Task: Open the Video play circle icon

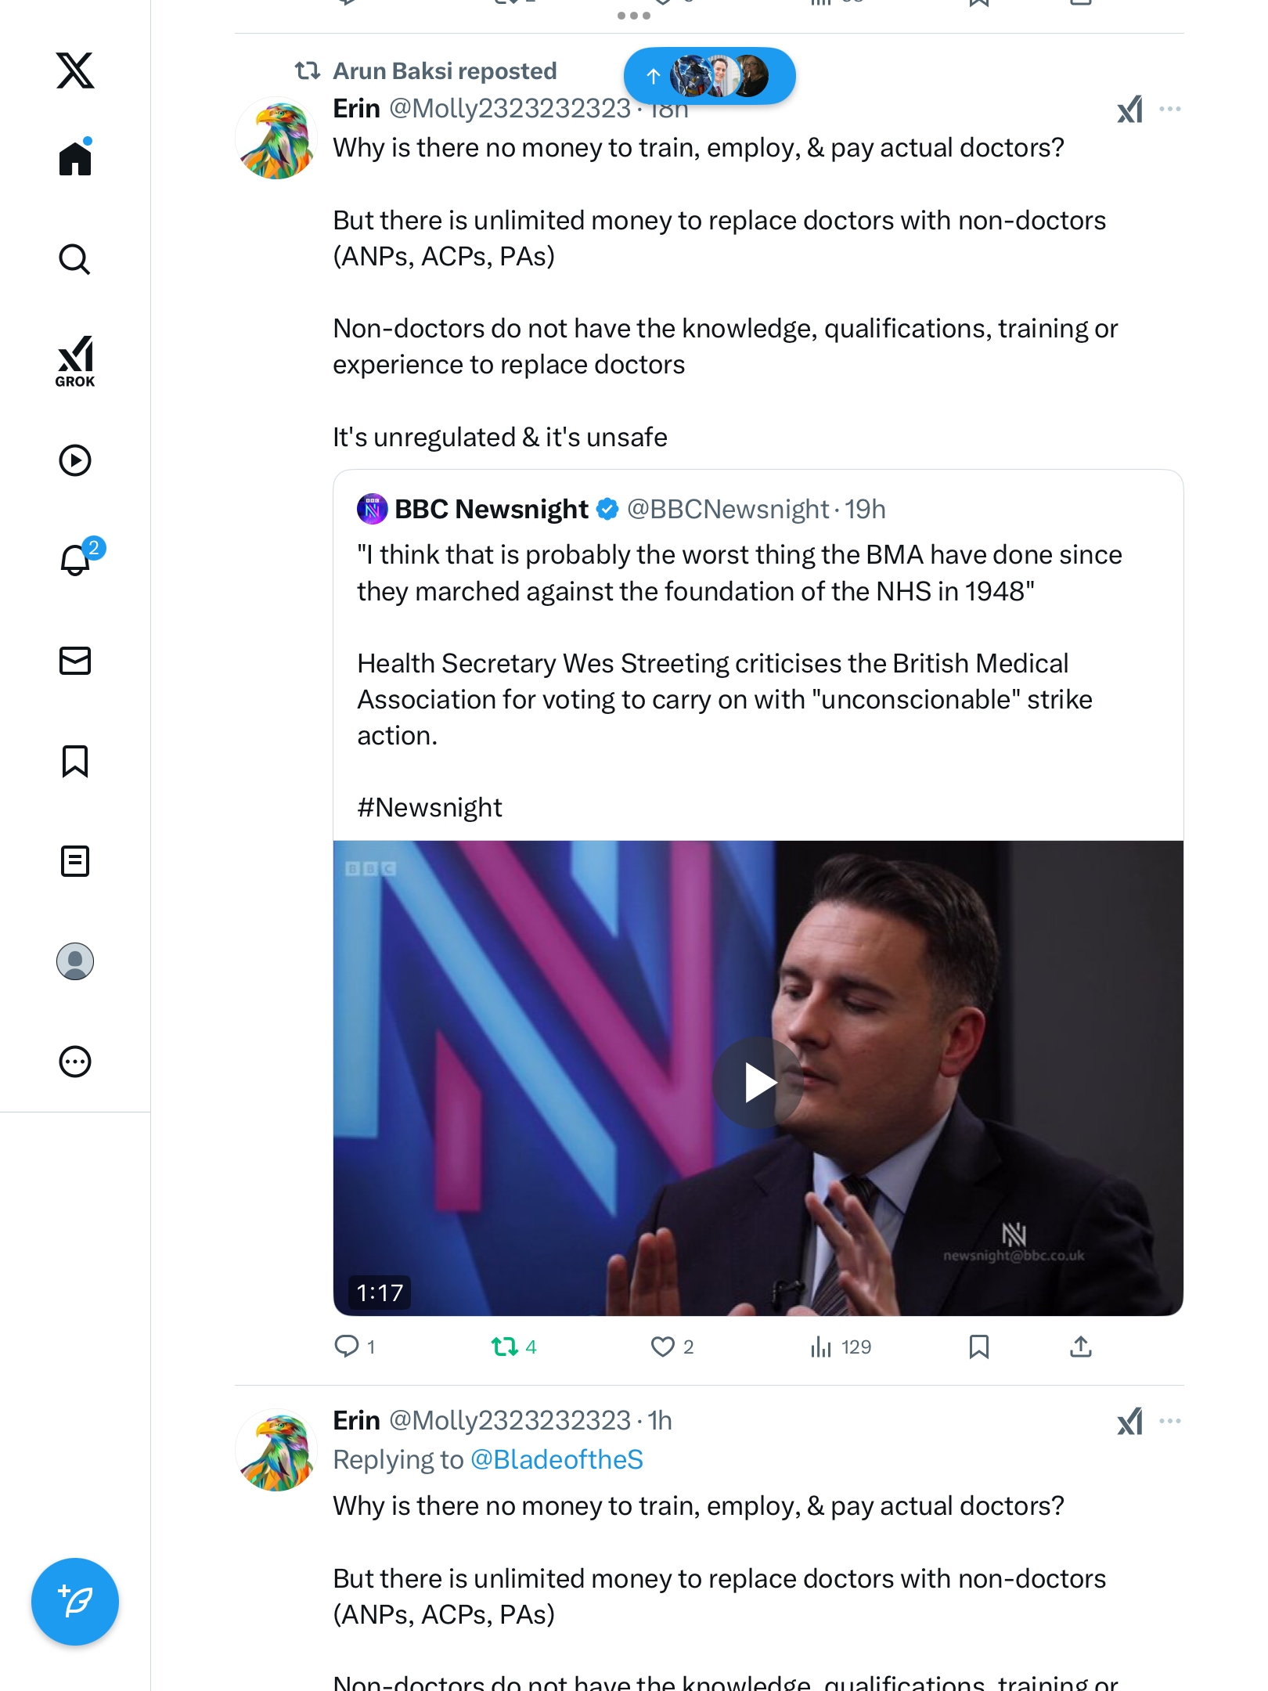Action: tap(75, 460)
